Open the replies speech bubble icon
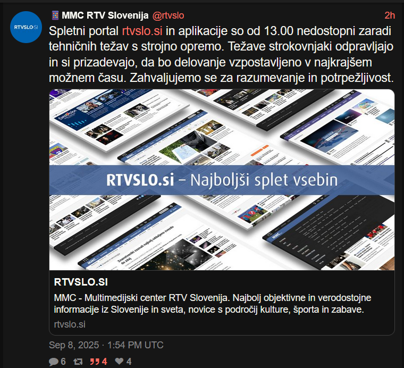404x368 pixels. coord(53,362)
